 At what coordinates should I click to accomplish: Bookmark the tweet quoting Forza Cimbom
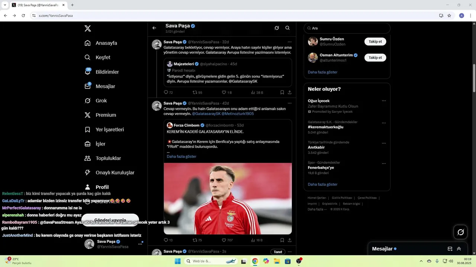282,240
